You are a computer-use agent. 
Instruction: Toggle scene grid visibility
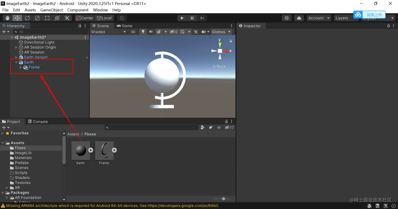click(x=183, y=32)
